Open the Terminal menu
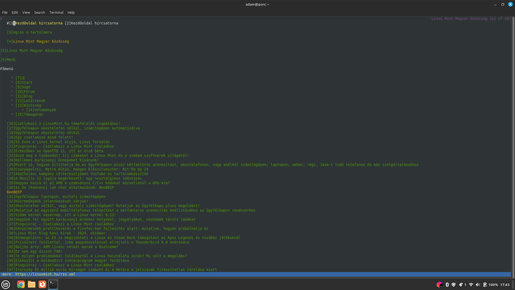 point(56,13)
